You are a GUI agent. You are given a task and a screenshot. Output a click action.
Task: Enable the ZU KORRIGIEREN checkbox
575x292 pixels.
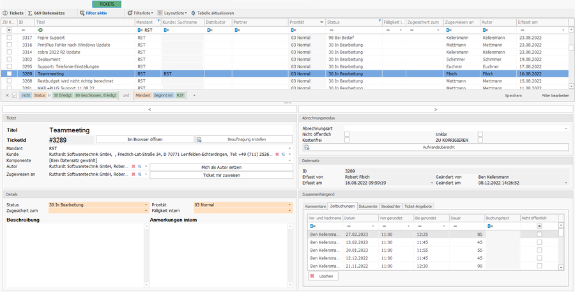pos(480,140)
